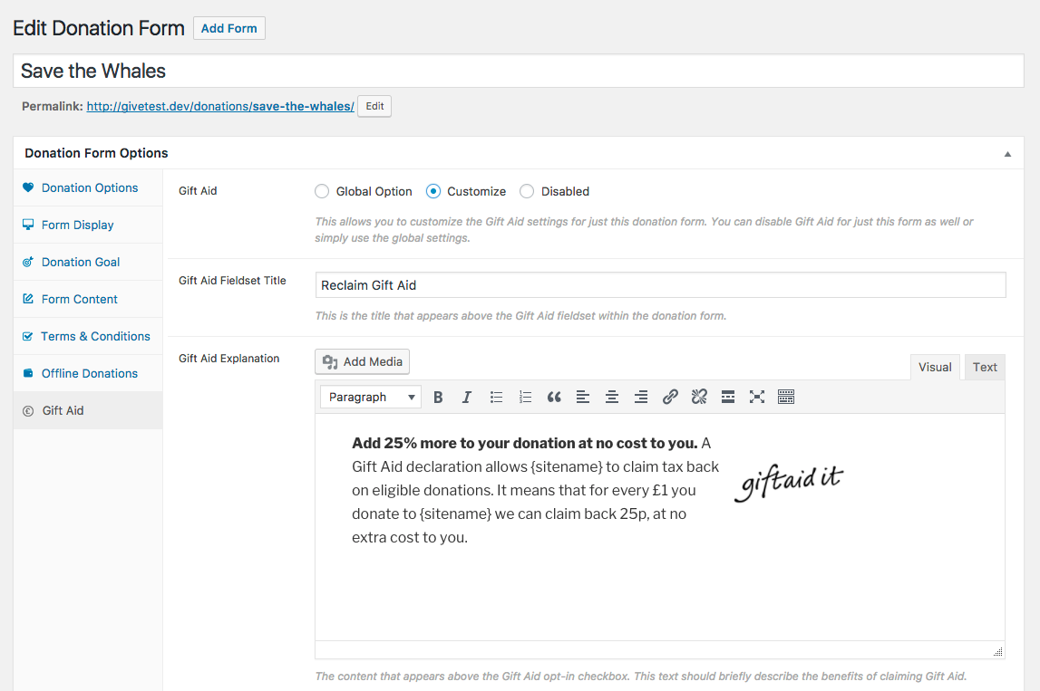Viewport: 1040px width, 691px height.
Task: Show the toolbar toggle (kitchen sink)
Action: point(786,397)
